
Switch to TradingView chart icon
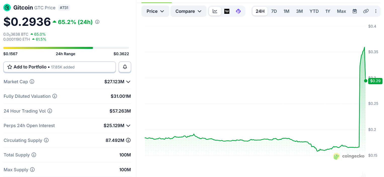[227, 11]
